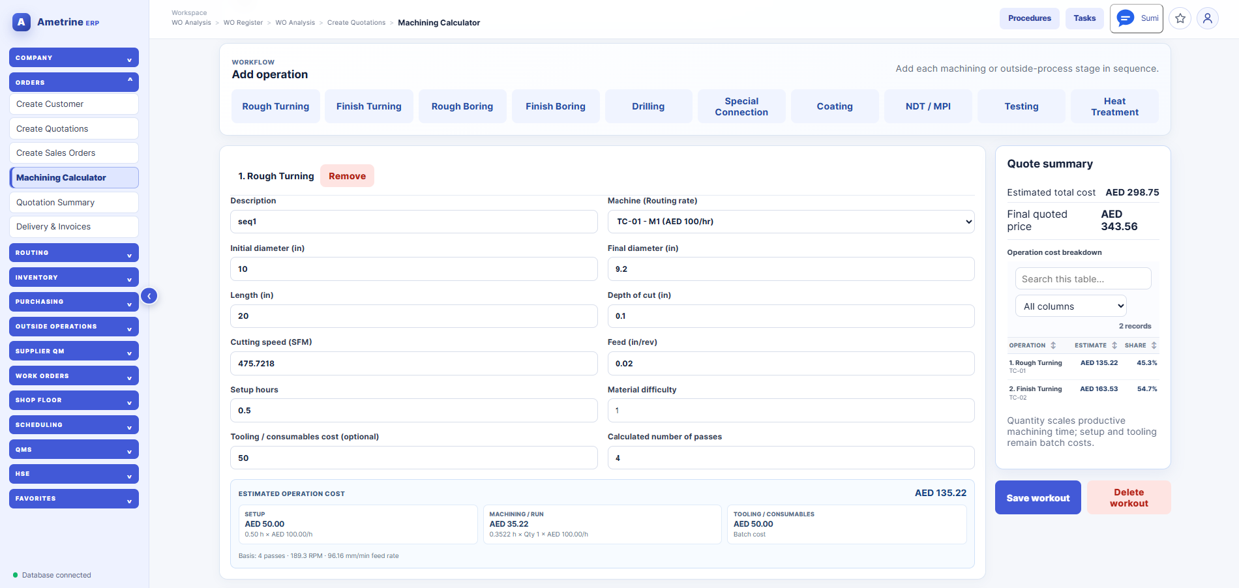The image size is (1239, 588).
Task: Expand the QMS section
Action: (74, 449)
